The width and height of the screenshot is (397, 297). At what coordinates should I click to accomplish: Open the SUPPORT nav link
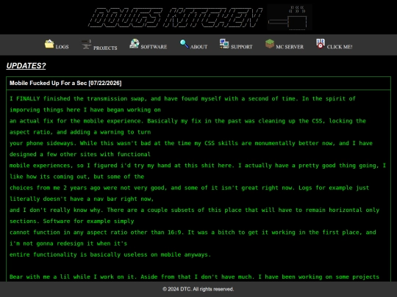pyautogui.click(x=242, y=47)
